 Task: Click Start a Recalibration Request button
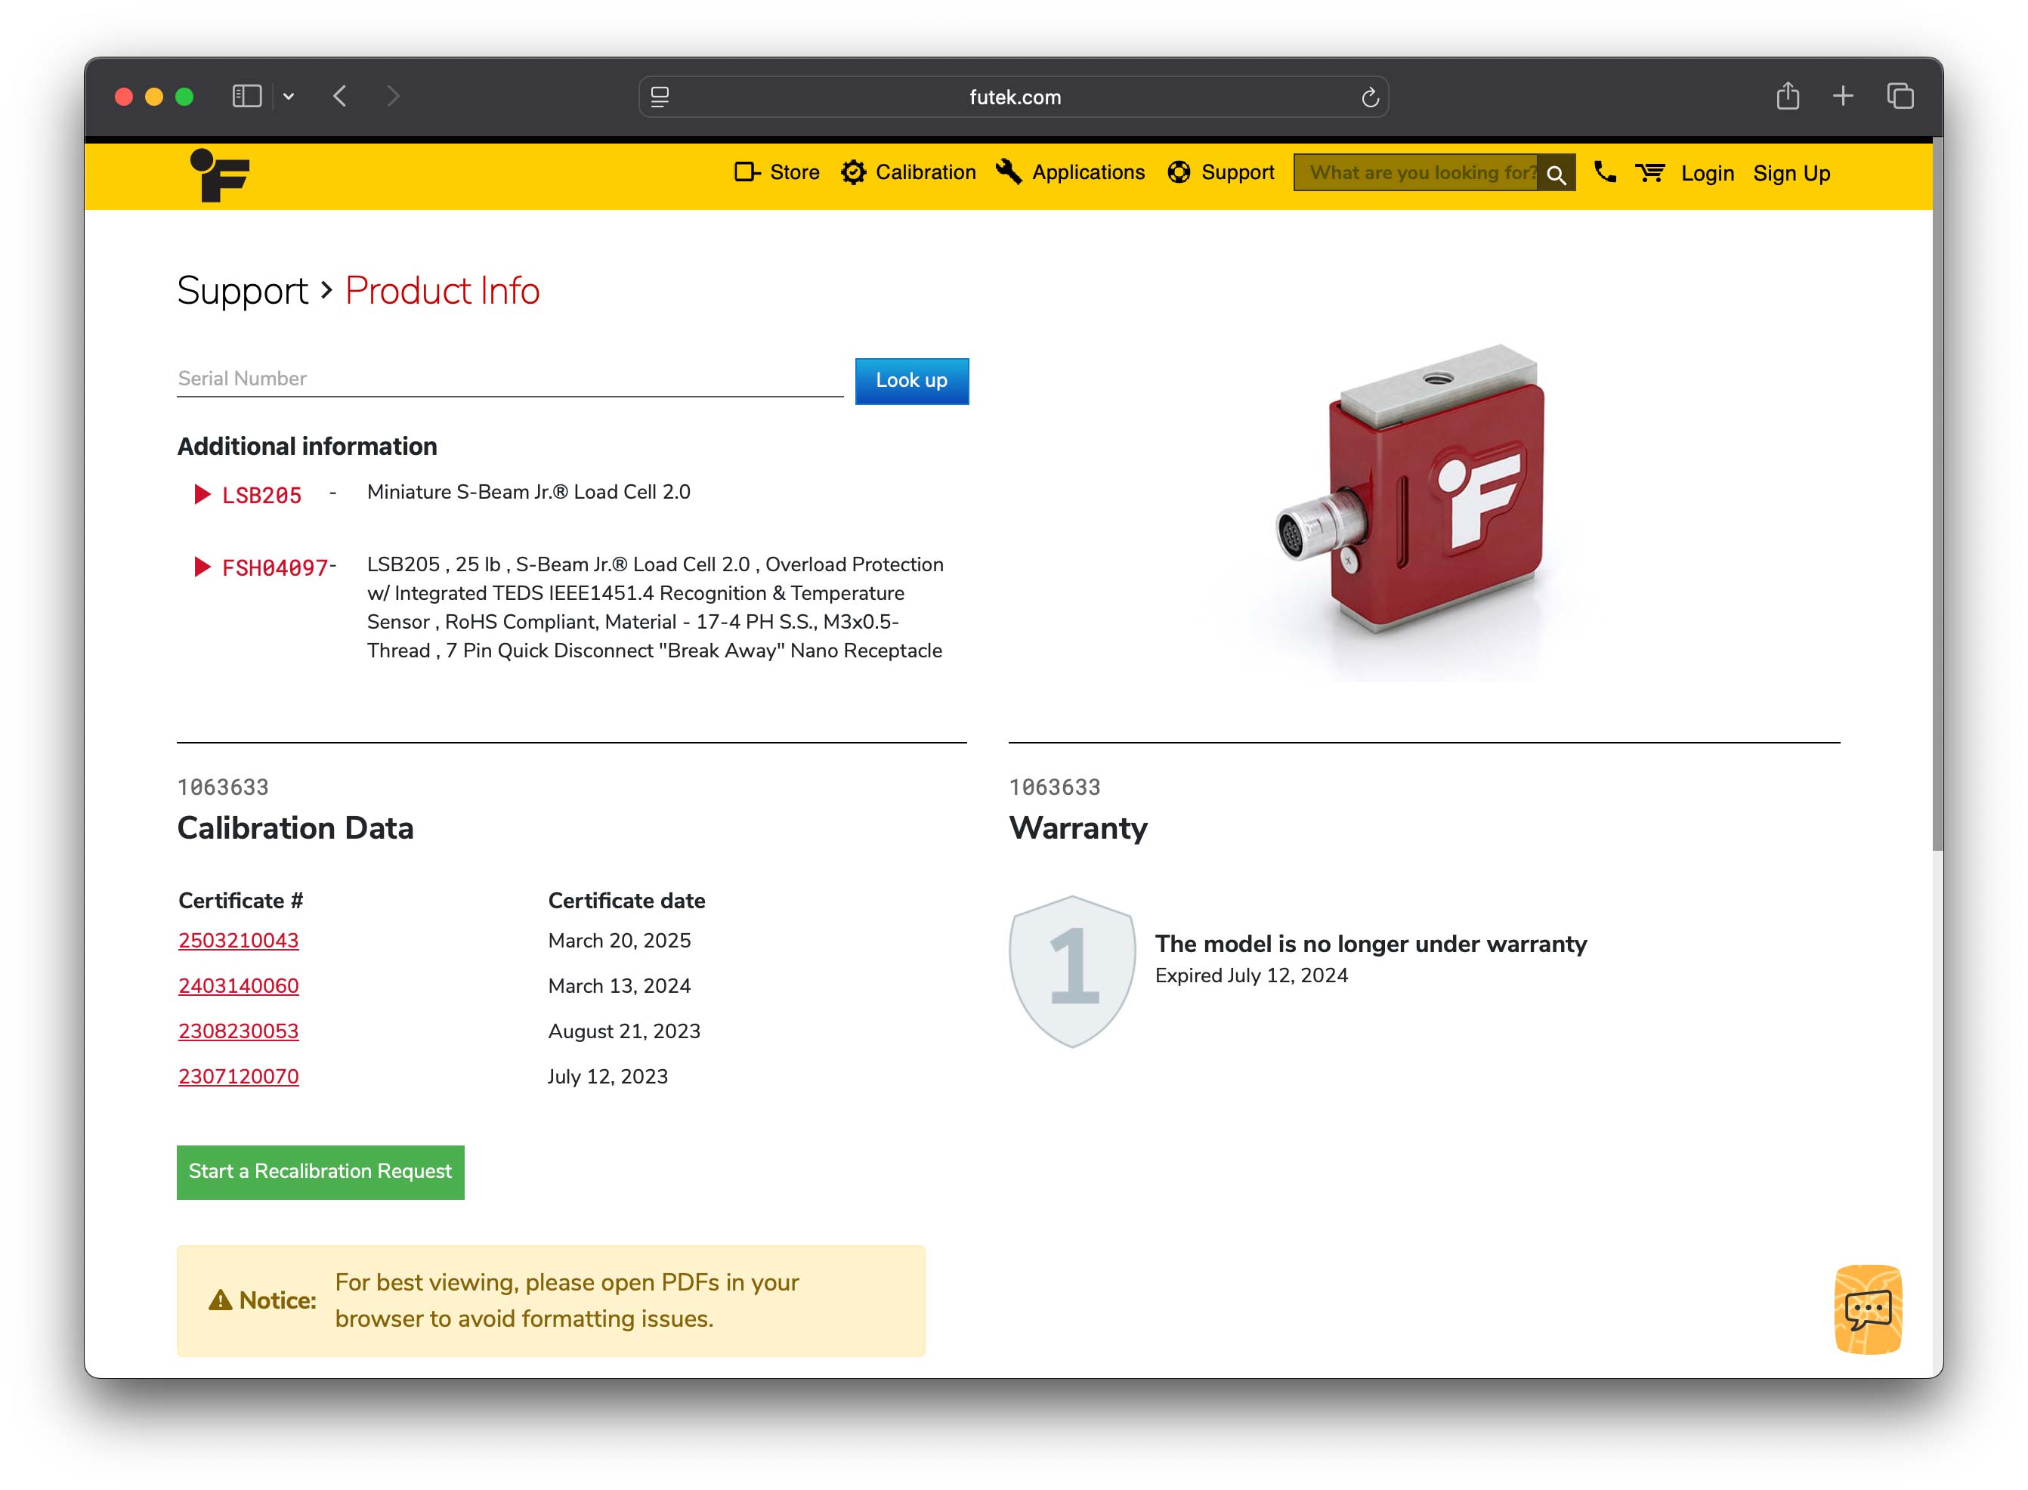coord(320,1172)
